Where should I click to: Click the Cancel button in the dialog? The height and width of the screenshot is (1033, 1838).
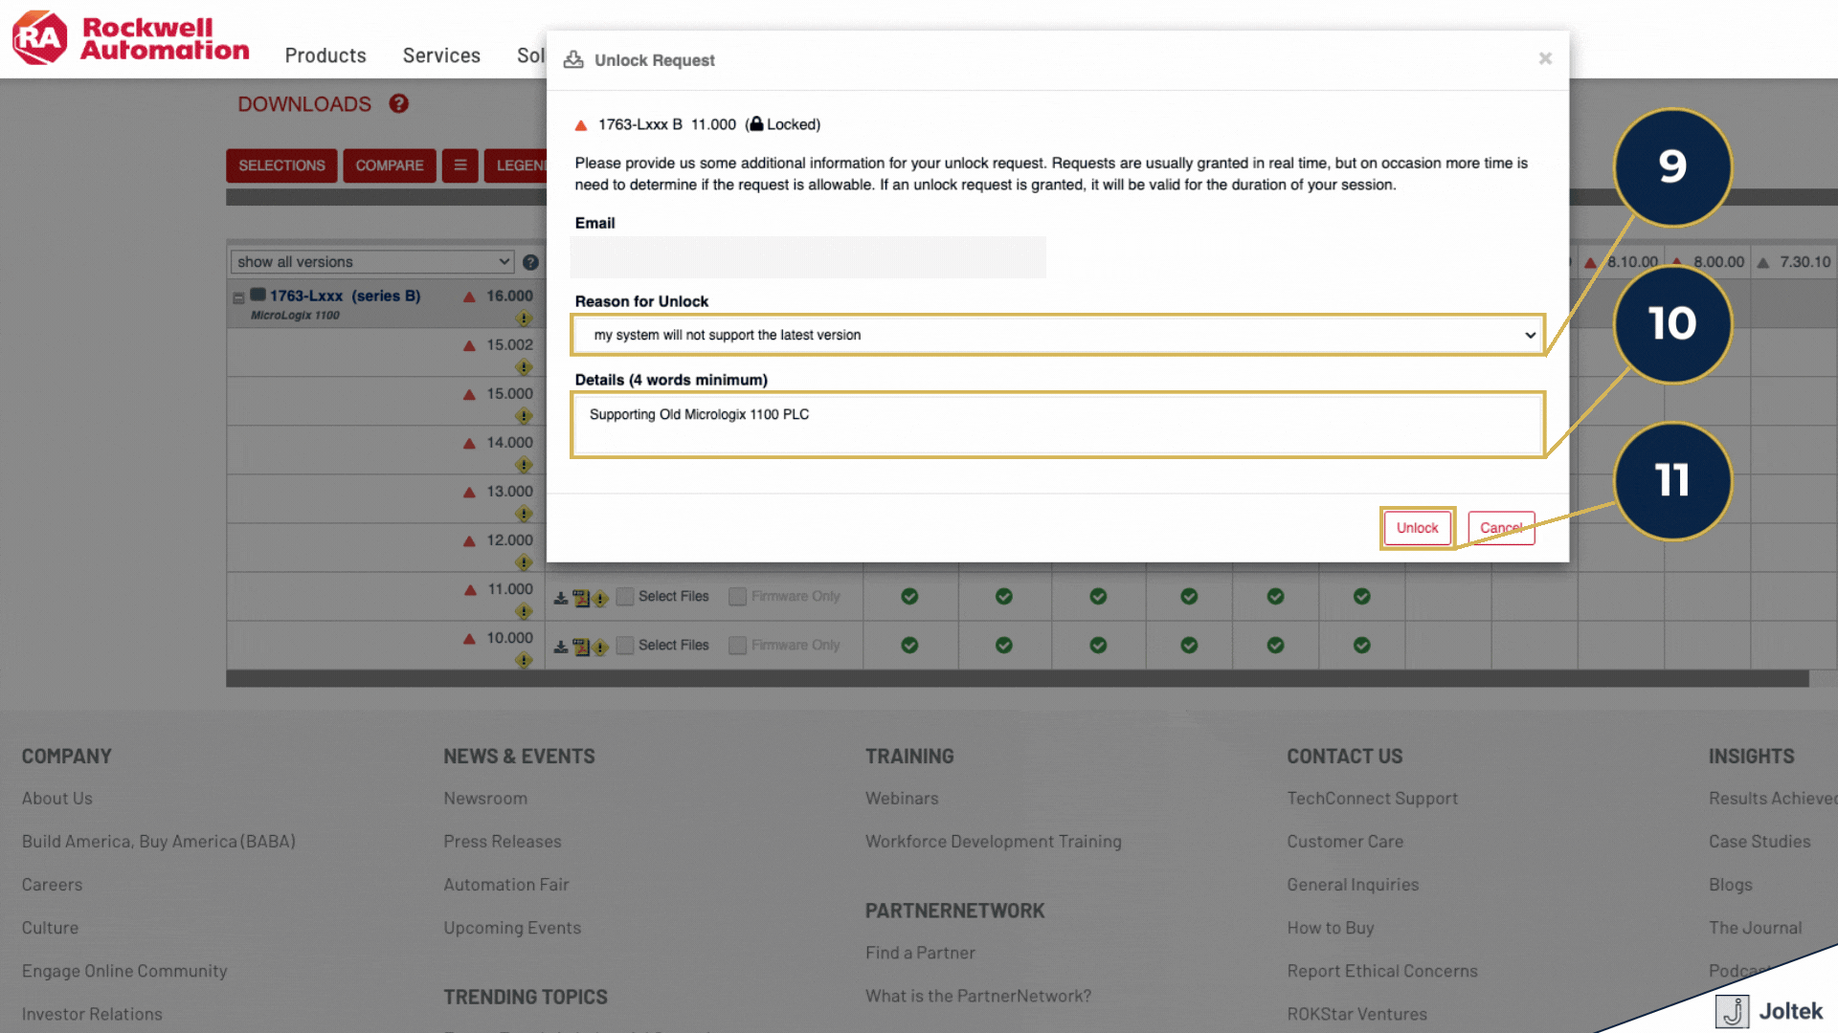[1500, 528]
